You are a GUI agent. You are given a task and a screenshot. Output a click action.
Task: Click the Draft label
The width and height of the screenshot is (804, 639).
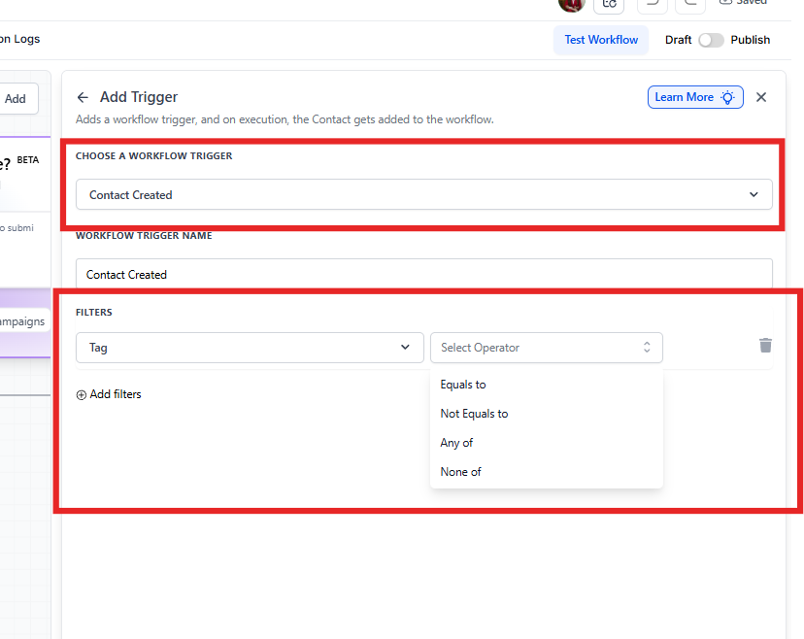point(678,40)
